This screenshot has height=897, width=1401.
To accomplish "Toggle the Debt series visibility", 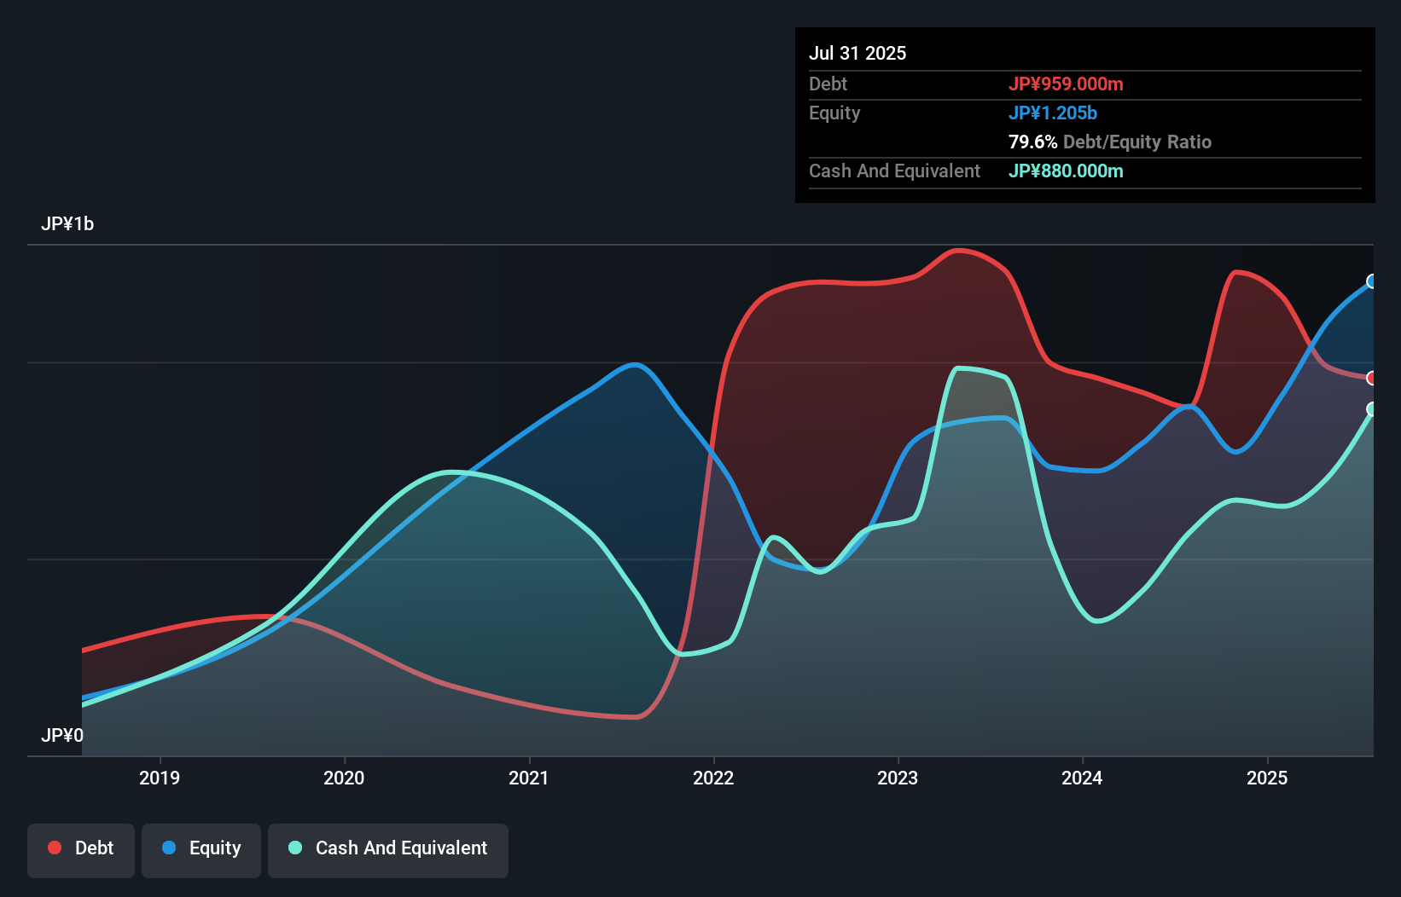I will (81, 849).
